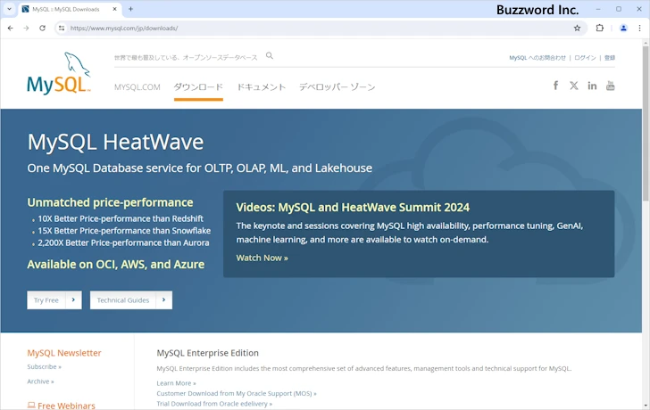Click the MySQL dolphin logo
Image resolution: width=650 pixels, height=410 pixels.
point(58,74)
